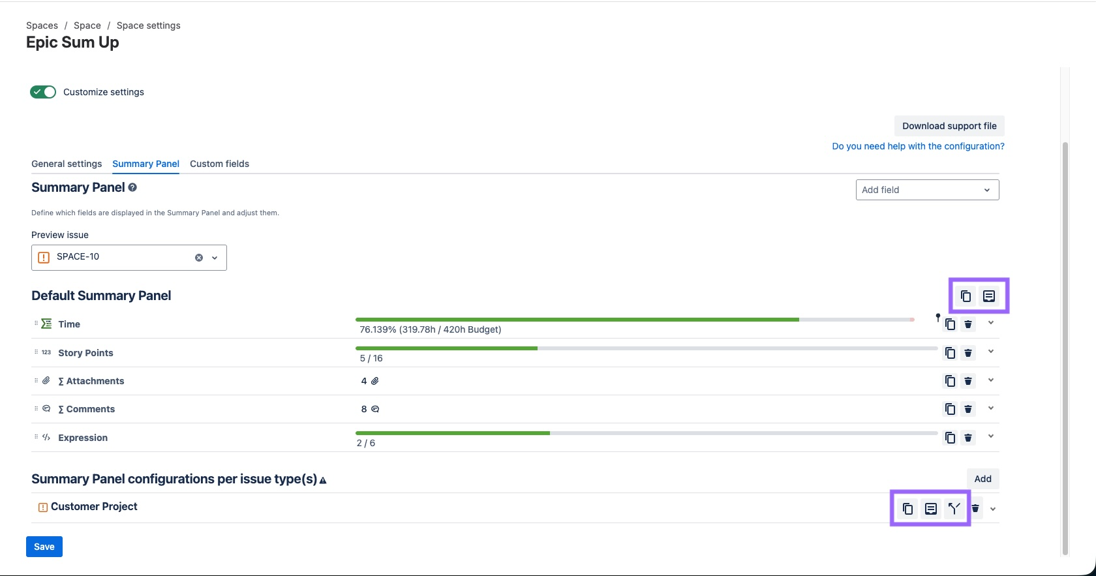Click the Download support file button
1096x576 pixels.
pos(949,126)
